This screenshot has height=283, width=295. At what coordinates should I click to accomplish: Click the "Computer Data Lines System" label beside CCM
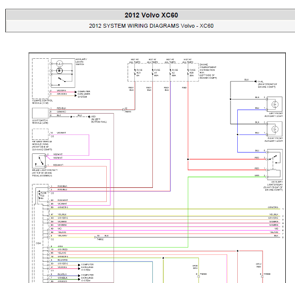point(84,94)
